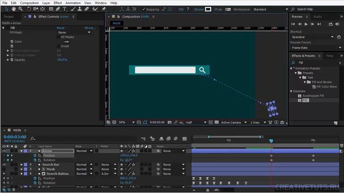
Task: Toggle the Frame Blending enable icon
Action: tap(168, 139)
